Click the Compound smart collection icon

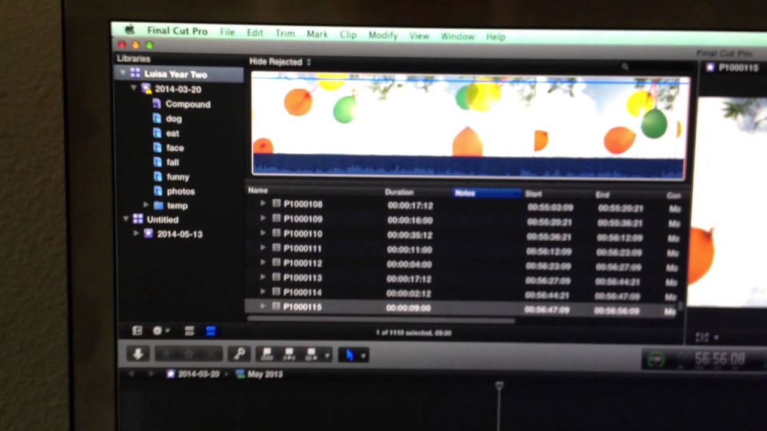click(158, 104)
